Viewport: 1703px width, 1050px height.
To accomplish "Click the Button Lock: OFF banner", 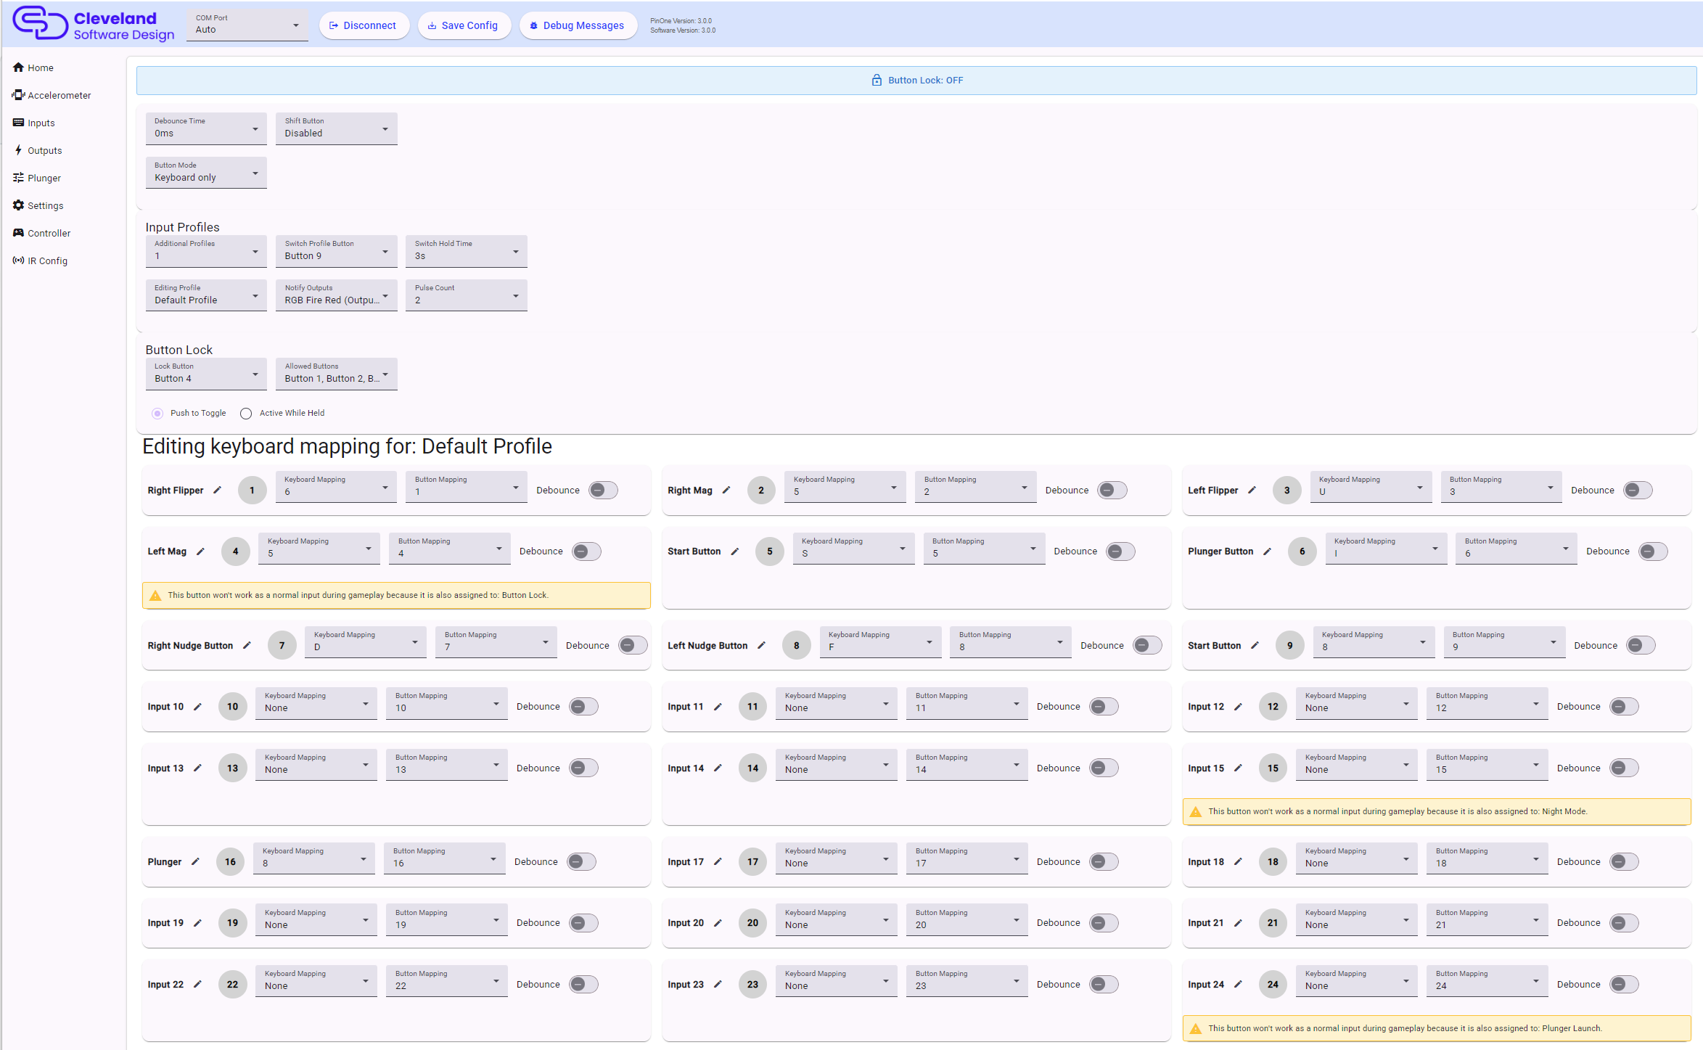I will tap(916, 81).
